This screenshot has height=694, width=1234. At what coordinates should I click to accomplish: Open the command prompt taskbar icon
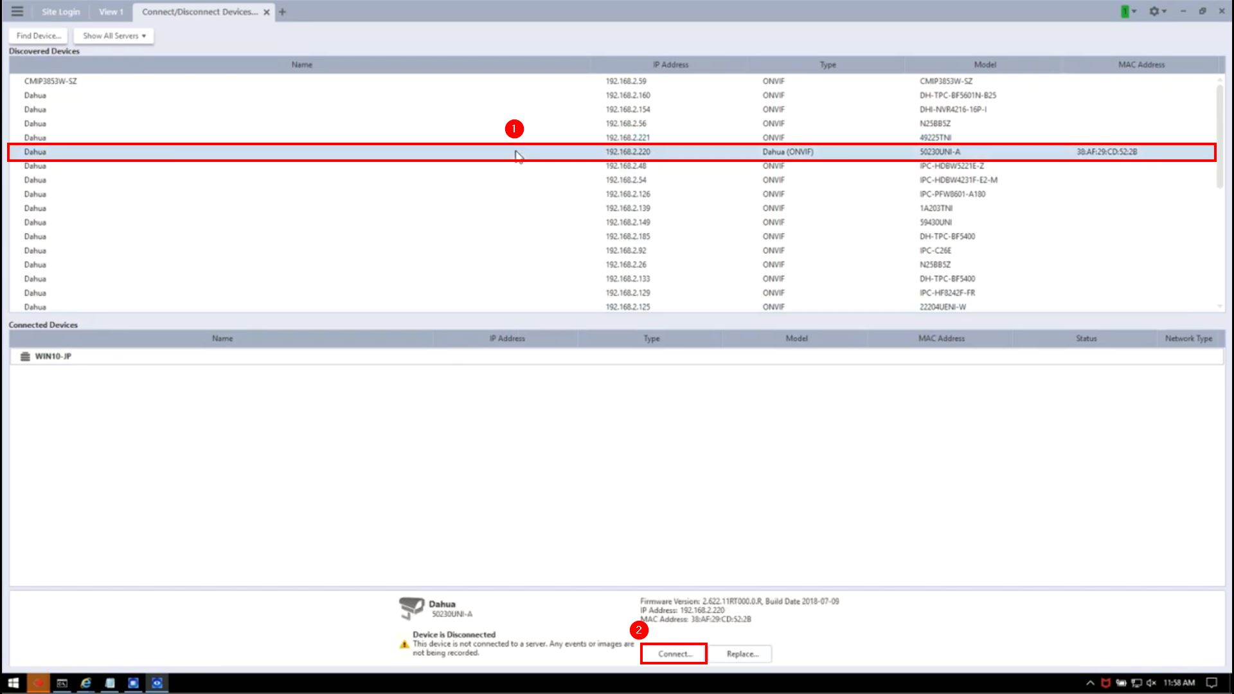(62, 683)
